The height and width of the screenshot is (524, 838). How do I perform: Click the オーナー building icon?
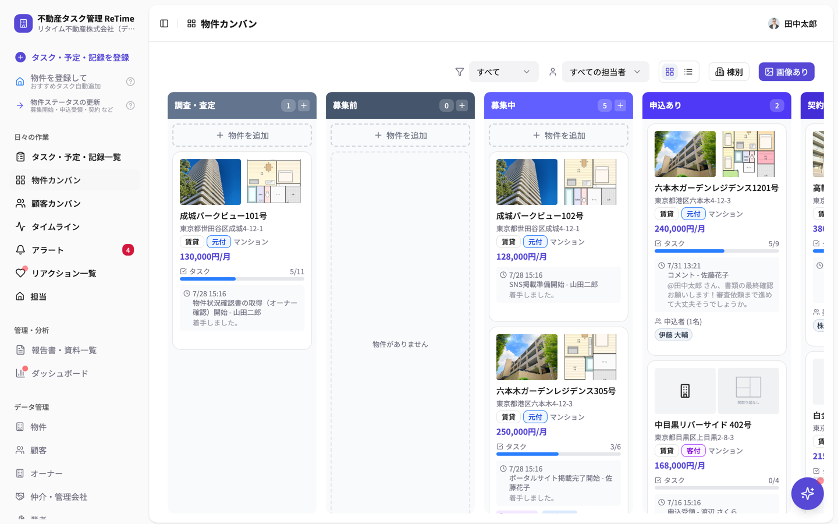click(20, 473)
